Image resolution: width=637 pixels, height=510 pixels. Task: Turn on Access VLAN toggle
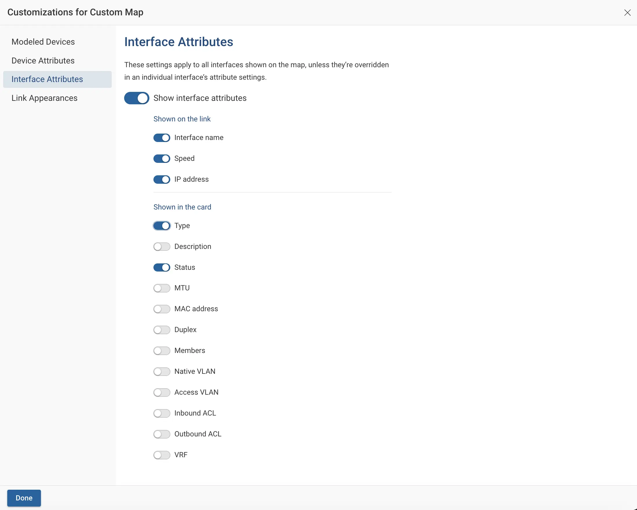tap(162, 393)
